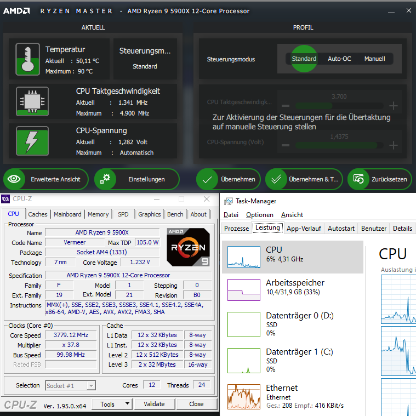Open the Caches tab in CPU-Z
This screenshot has height=416, width=416.
click(38, 214)
